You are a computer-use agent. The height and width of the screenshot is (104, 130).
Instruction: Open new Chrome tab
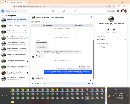30,2
